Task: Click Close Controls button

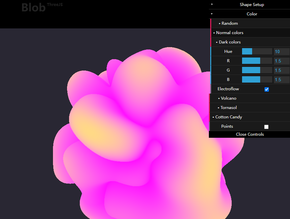Action: (x=249, y=134)
